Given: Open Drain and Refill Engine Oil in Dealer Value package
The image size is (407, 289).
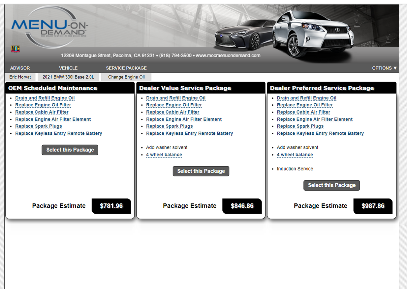Looking at the screenshot, I should coord(176,98).
